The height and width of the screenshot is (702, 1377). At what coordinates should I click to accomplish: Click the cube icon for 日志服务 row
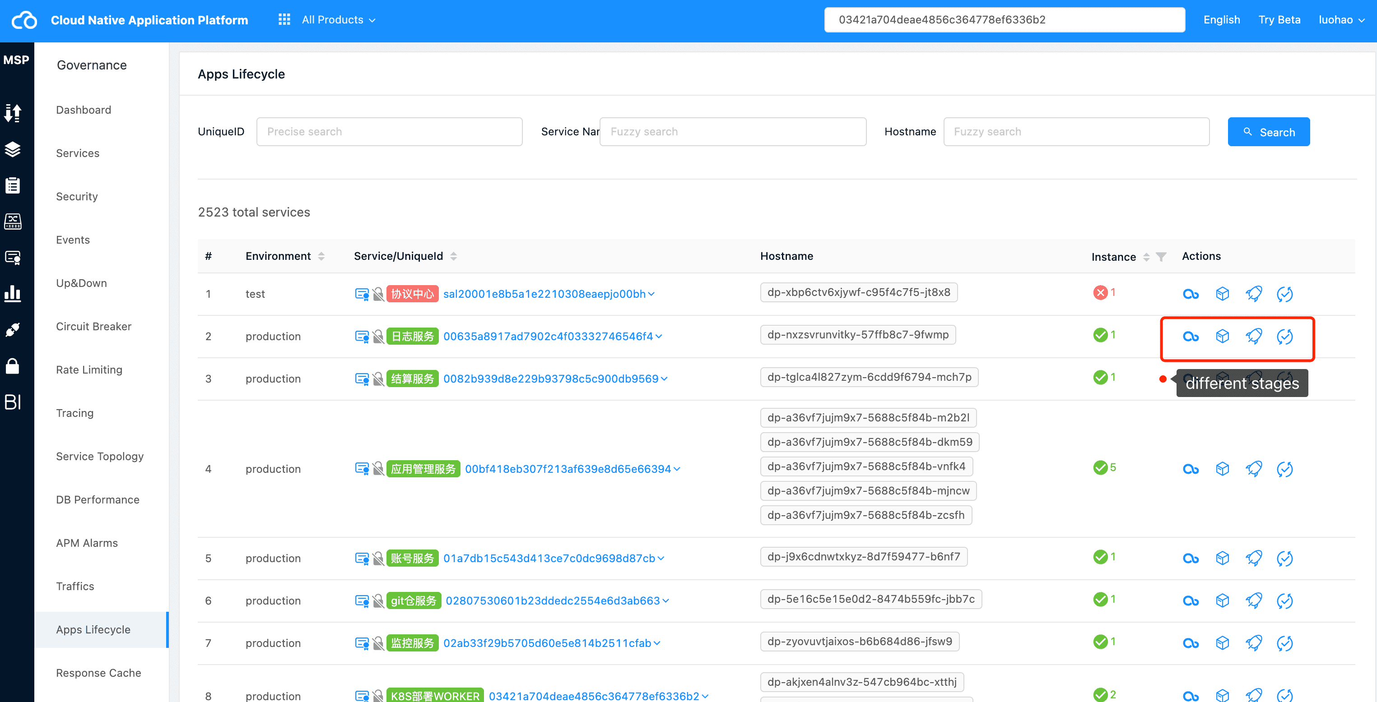click(1222, 336)
